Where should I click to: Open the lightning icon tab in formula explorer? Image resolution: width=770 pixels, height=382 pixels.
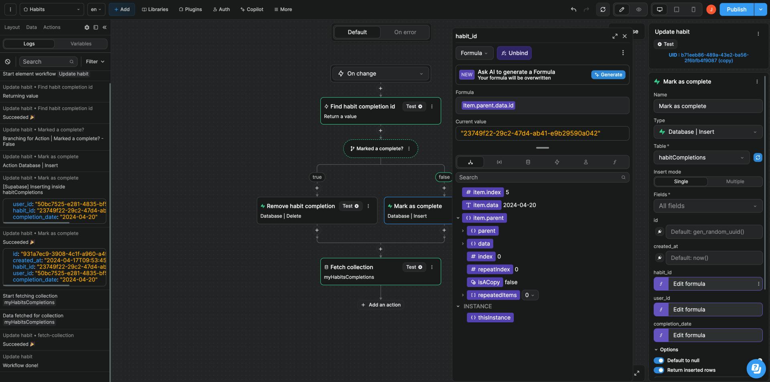(x=557, y=162)
